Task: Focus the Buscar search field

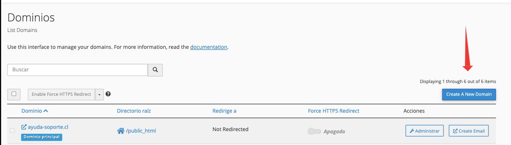Action: (77, 70)
